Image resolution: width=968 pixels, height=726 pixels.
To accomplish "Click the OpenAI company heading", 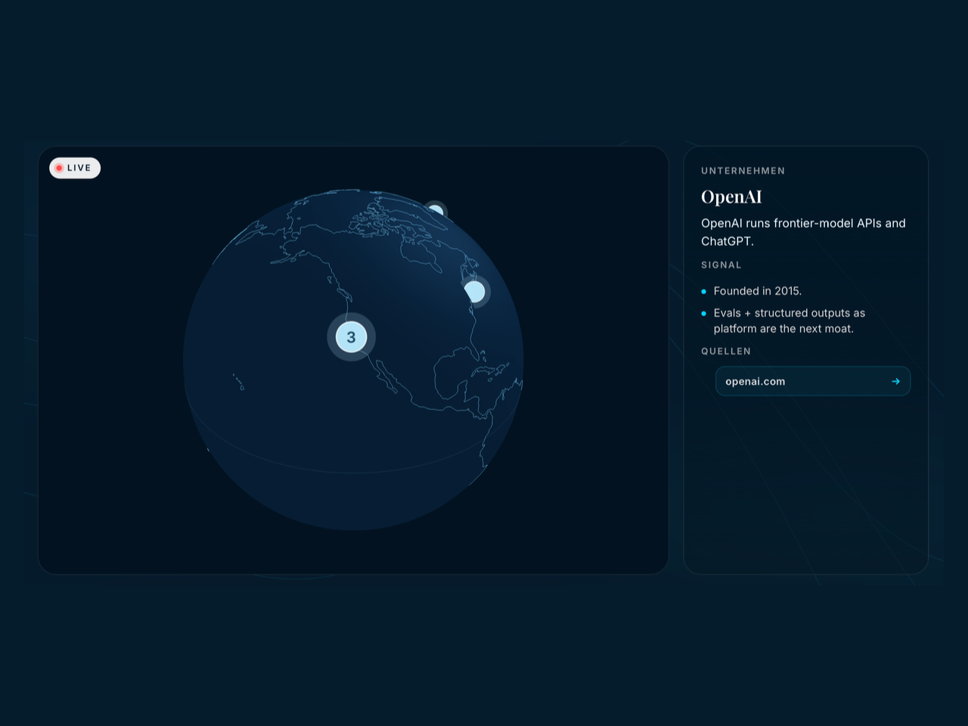I will click(x=731, y=197).
